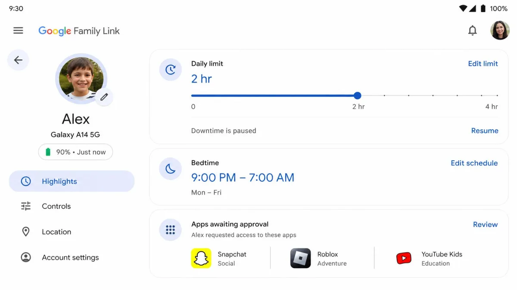Select the Roblox app icon

[301, 258]
